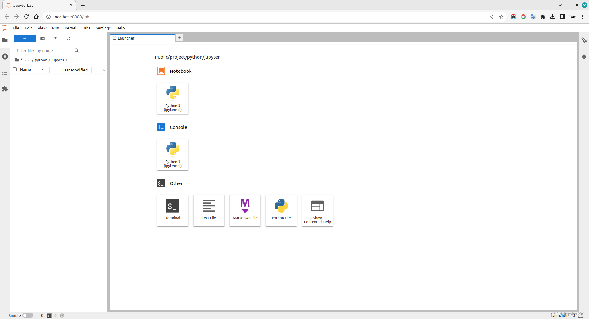Open the Kernel menu

[x=71, y=28]
